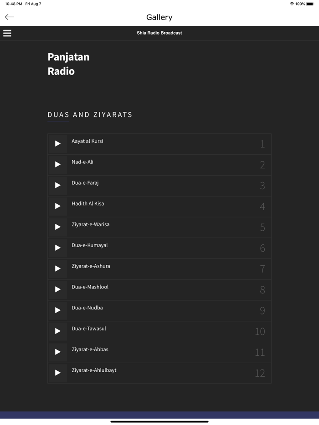Play Ziyarat-e-Abbas audio

[x=57, y=352]
